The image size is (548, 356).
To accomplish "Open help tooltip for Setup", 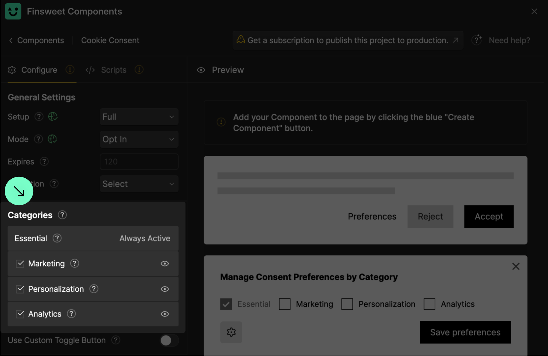I will [x=39, y=117].
